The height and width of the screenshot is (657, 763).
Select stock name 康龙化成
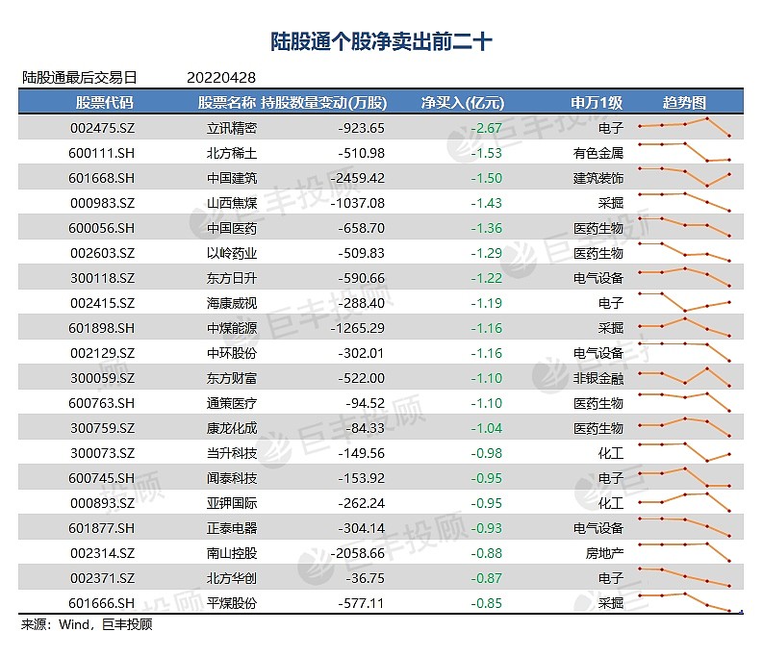pos(232,428)
